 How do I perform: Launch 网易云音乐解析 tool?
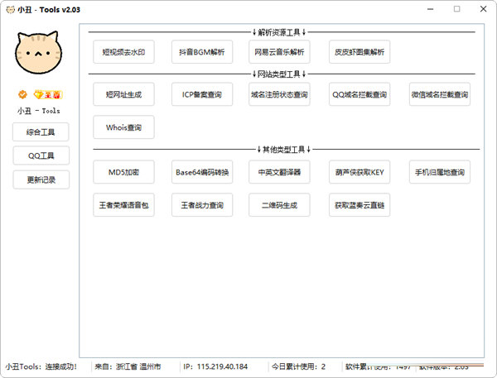coord(279,52)
